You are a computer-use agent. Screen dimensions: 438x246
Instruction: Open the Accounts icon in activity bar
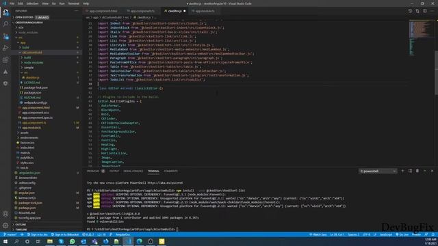[5, 214]
